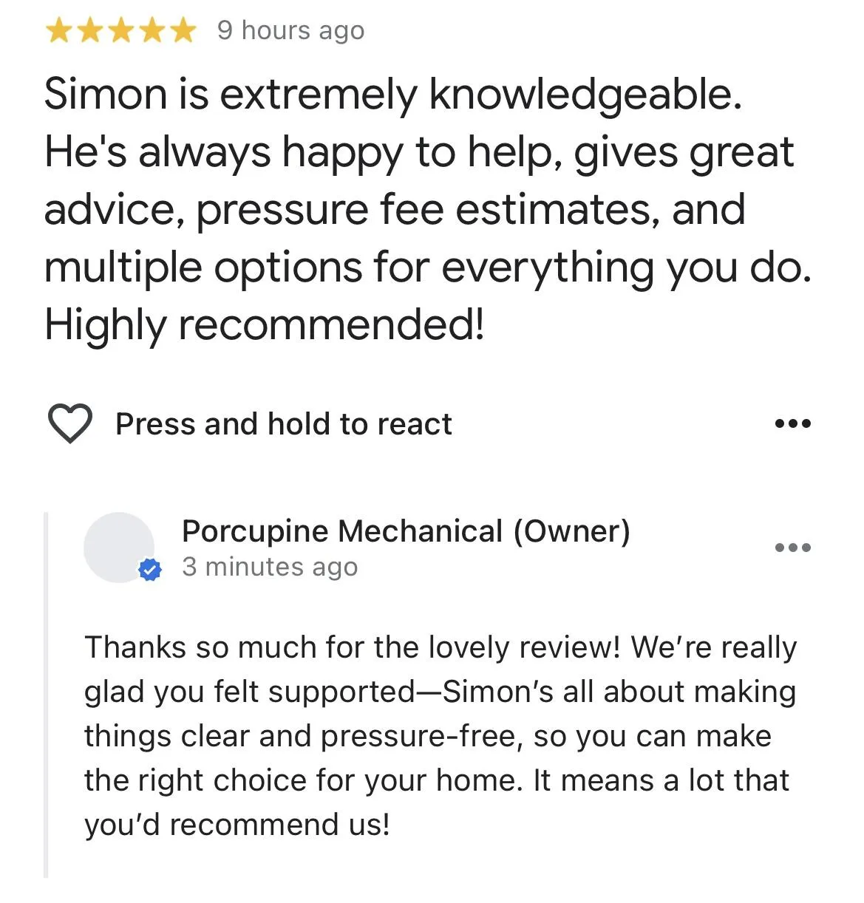Click the second gold star

pyautogui.click(x=90, y=31)
